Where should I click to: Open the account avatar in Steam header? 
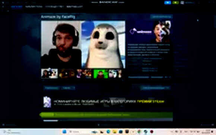[x=182, y=3]
